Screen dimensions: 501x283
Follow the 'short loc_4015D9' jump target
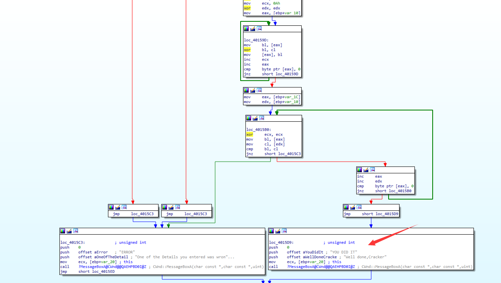pos(379,214)
